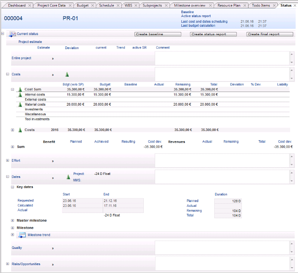This screenshot has height=273, width=298.
Task: Open Dates estimate arrow
Action: (53, 178)
